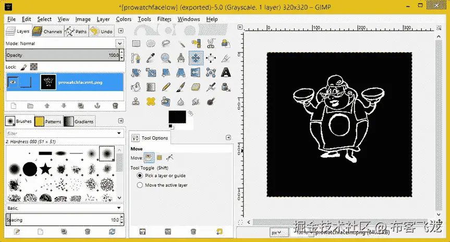Activate the Cage Transform tool

tap(211, 73)
